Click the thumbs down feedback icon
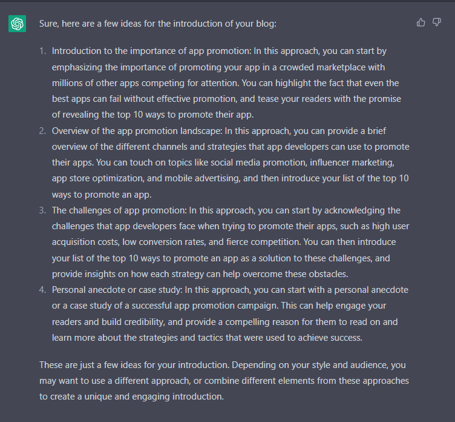This screenshot has width=455, height=422. pyautogui.click(x=437, y=22)
